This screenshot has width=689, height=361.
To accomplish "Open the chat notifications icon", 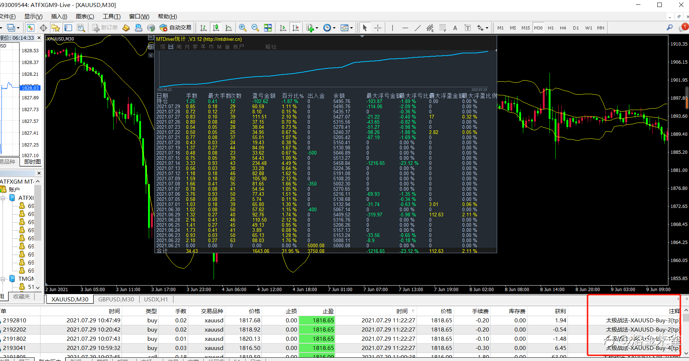I will (x=683, y=28).
